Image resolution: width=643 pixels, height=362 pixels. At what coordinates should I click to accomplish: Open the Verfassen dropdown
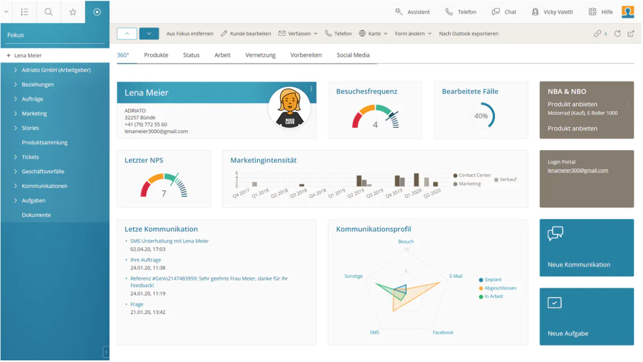(x=298, y=33)
